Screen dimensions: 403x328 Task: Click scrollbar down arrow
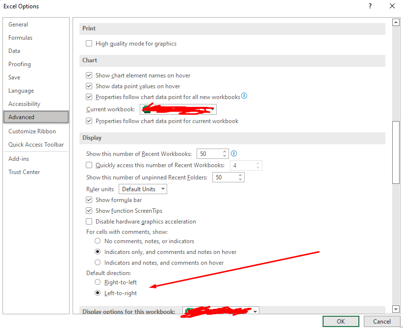396,309
